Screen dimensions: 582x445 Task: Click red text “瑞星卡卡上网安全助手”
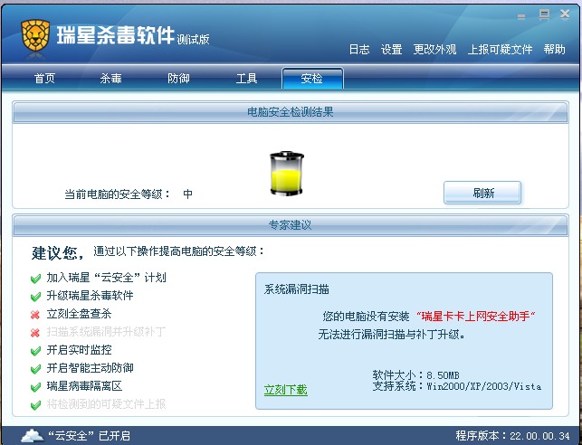coord(475,317)
